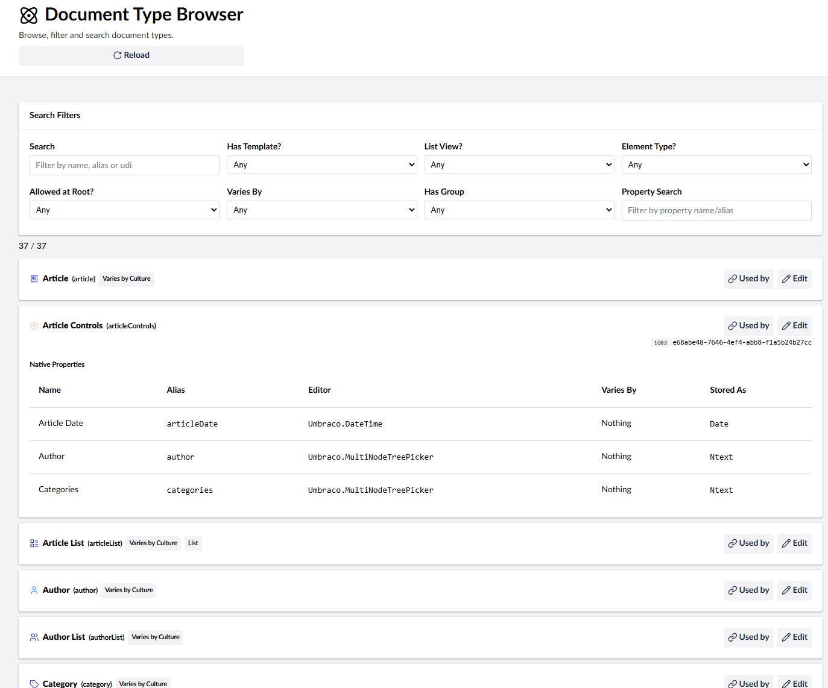Image resolution: width=828 pixels, height=688 pixels.
Task: Click the Author person icon
Action: [34, 590]
